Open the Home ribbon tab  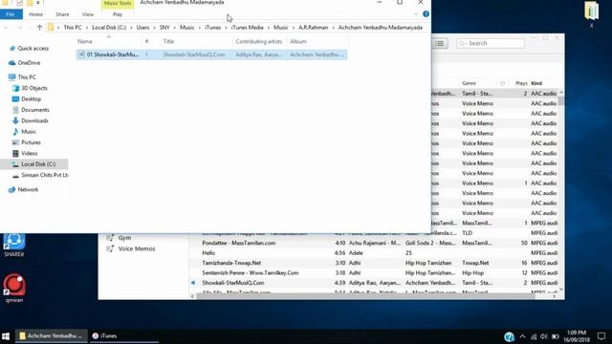(36, 14)
